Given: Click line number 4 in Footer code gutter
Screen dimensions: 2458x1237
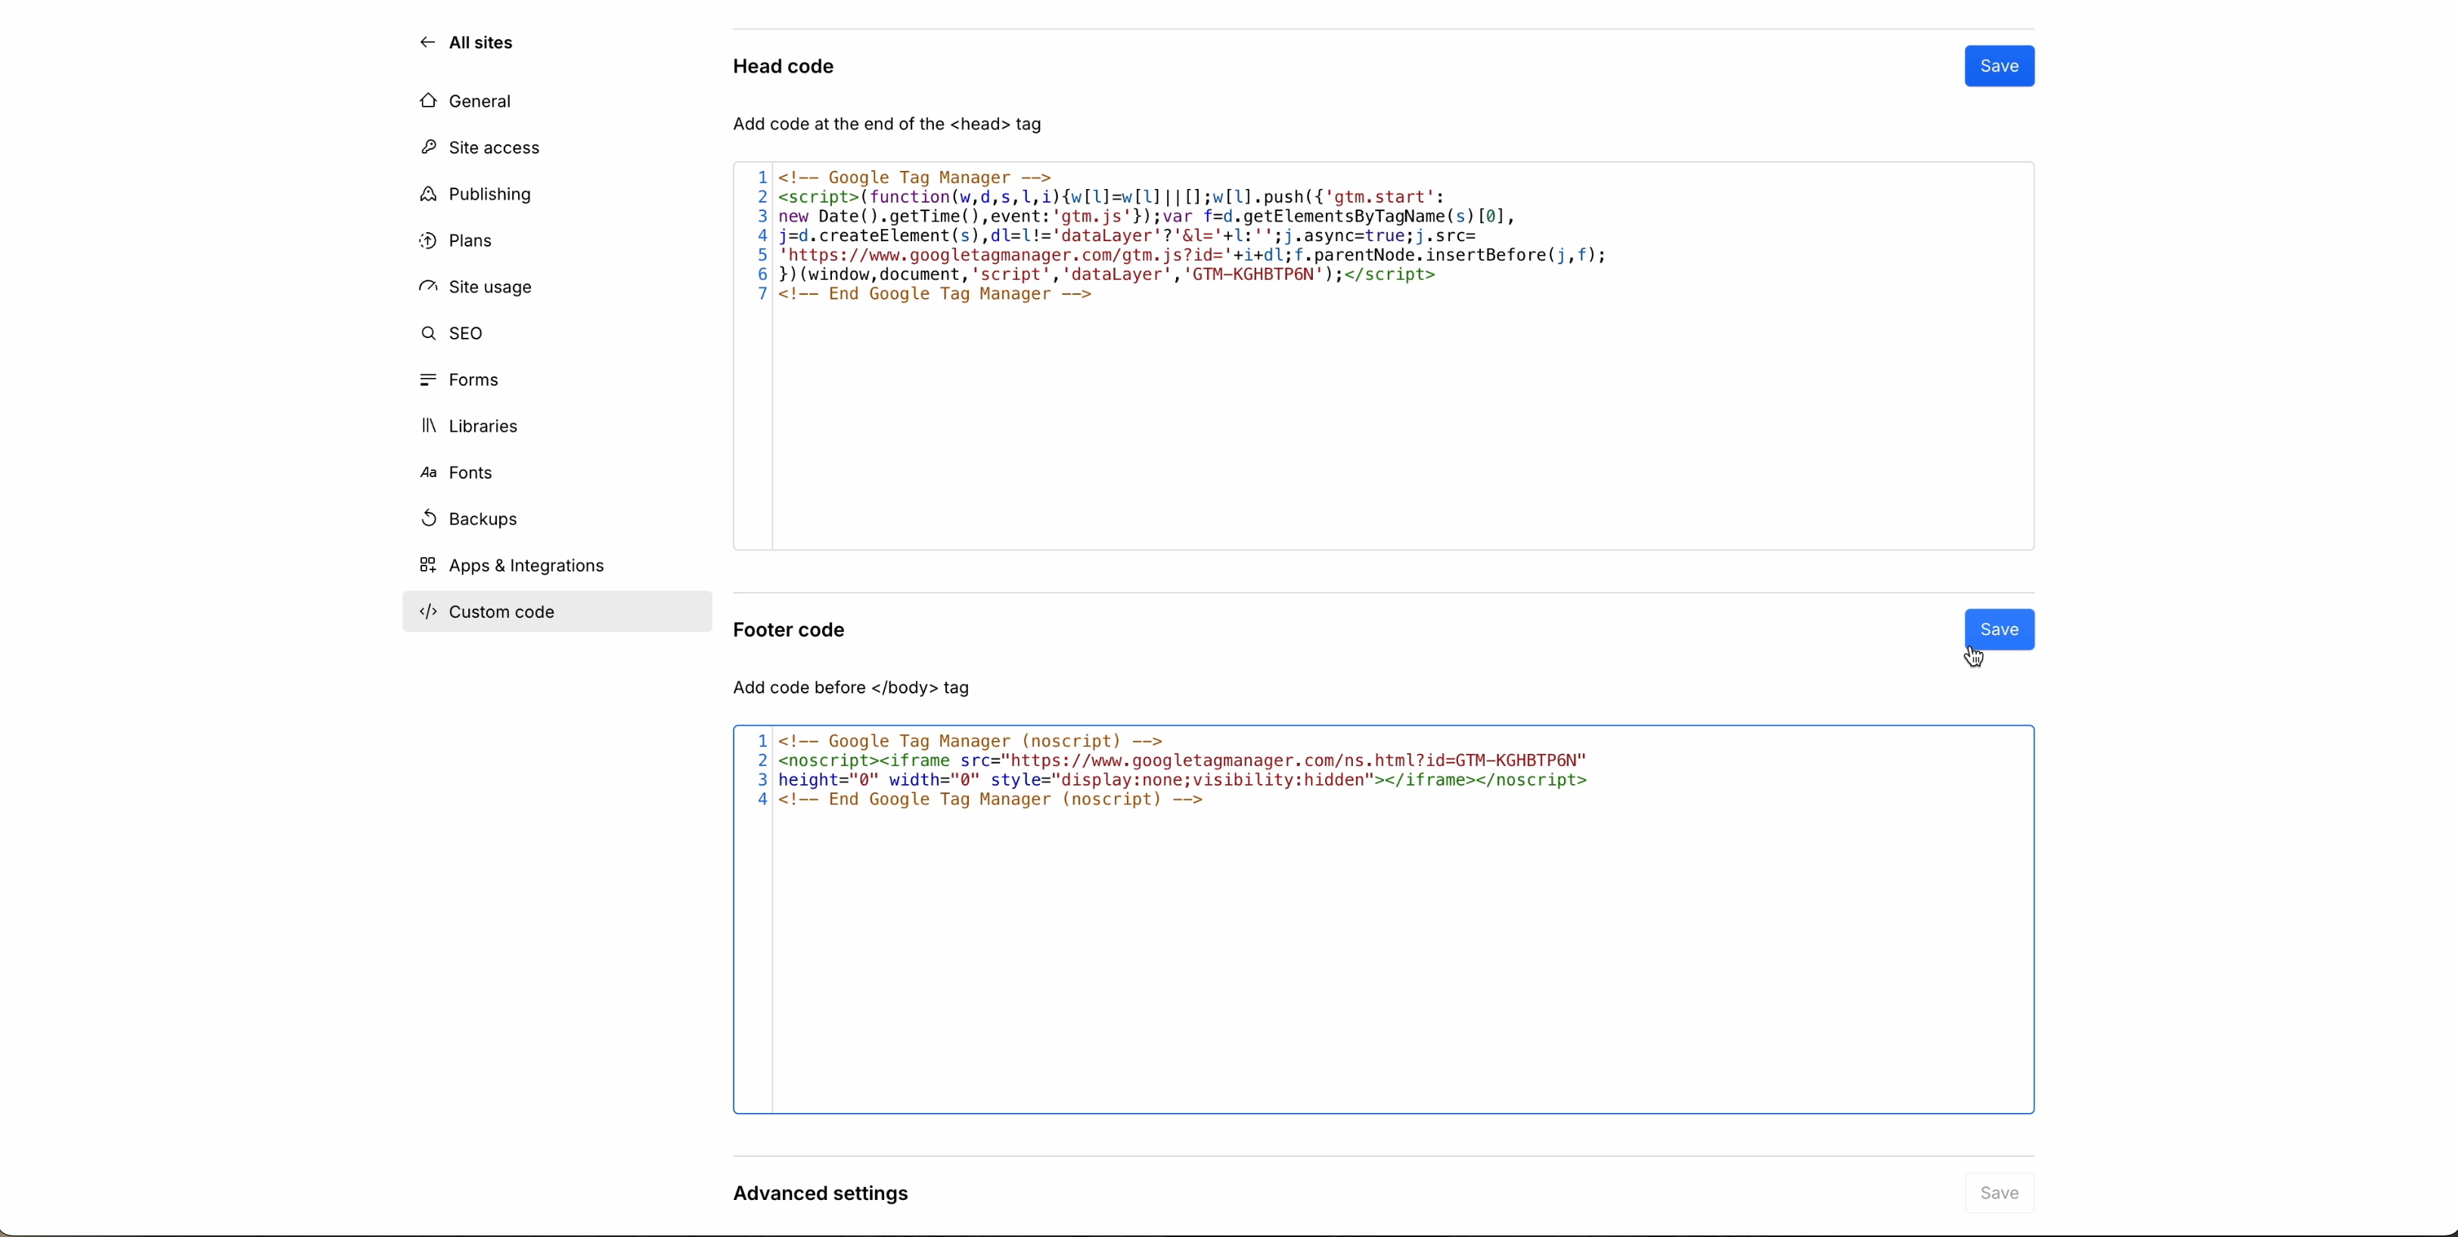Looking at the screenshot, I should tap(762, 800).
